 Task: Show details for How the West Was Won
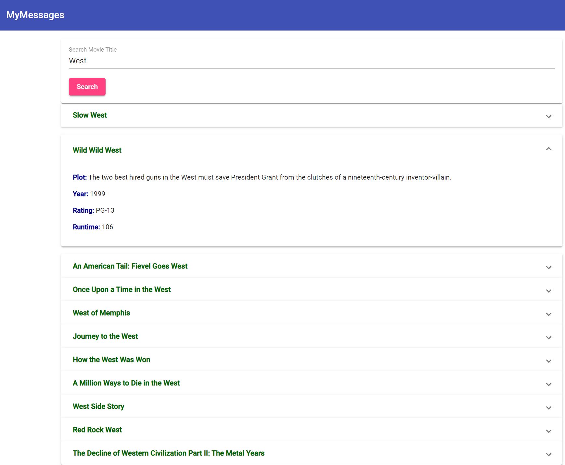coord(549,361)
